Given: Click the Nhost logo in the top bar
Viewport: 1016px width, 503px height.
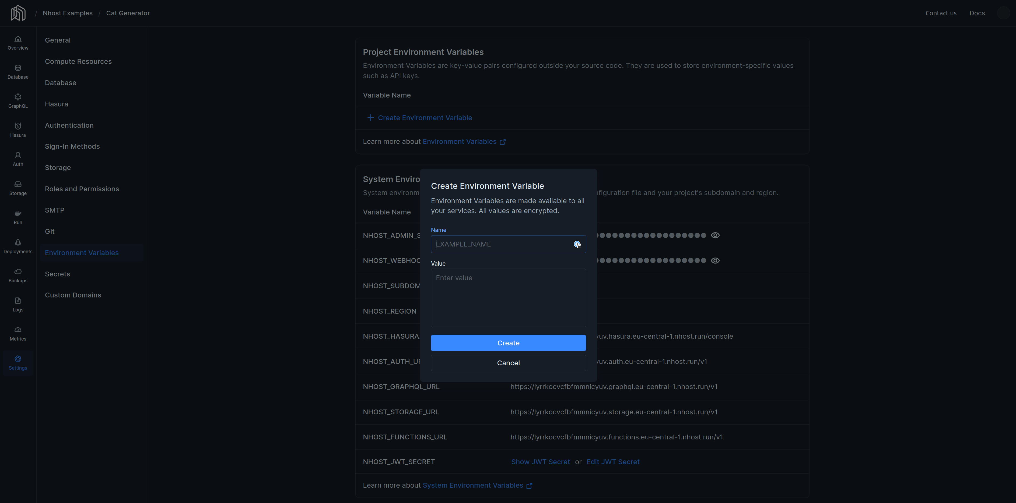Looking at the screenshot, I should tap(18, 13).
